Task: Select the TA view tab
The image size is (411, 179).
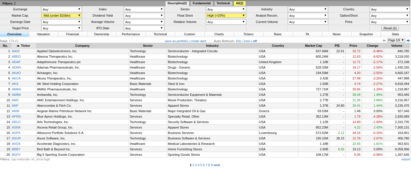Action: pyautogui.click(x=307, y=34)
